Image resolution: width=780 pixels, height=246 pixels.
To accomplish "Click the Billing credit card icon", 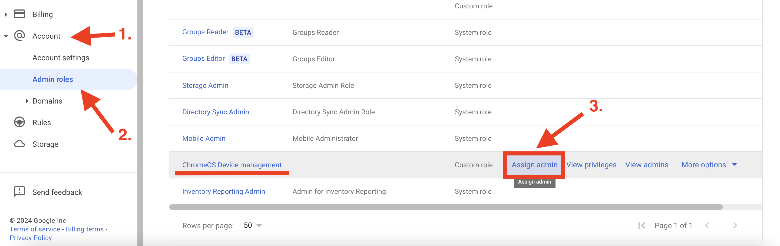I will point(19,14).
